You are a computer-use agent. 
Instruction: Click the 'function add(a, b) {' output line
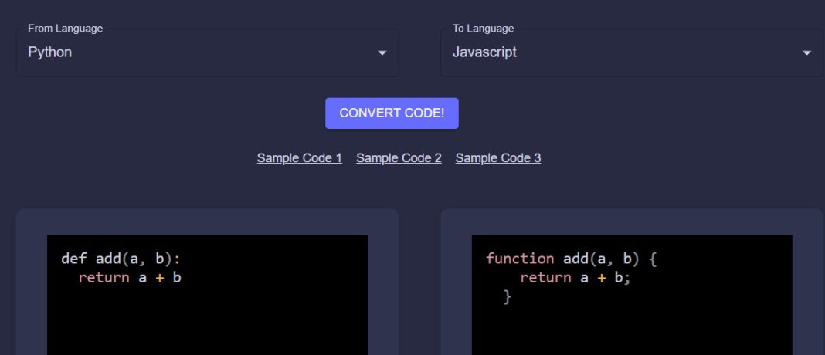(571, 259)
